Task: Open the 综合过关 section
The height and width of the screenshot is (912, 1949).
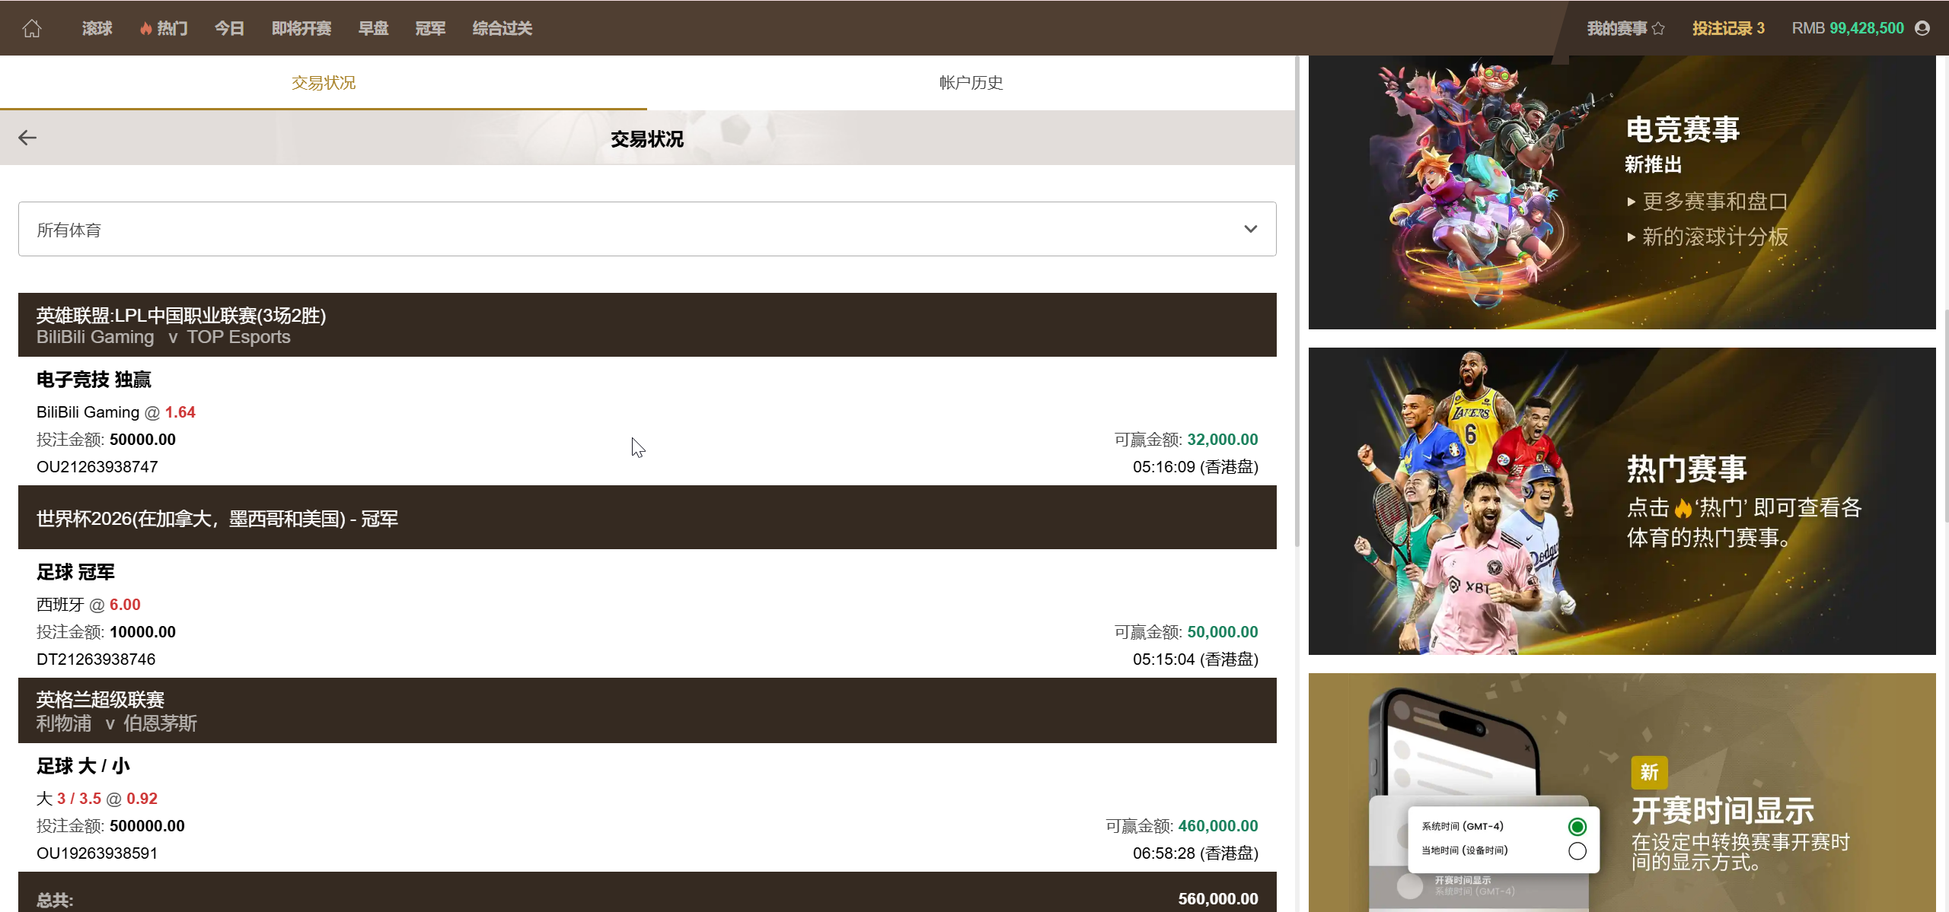Action: click(501, 27)
